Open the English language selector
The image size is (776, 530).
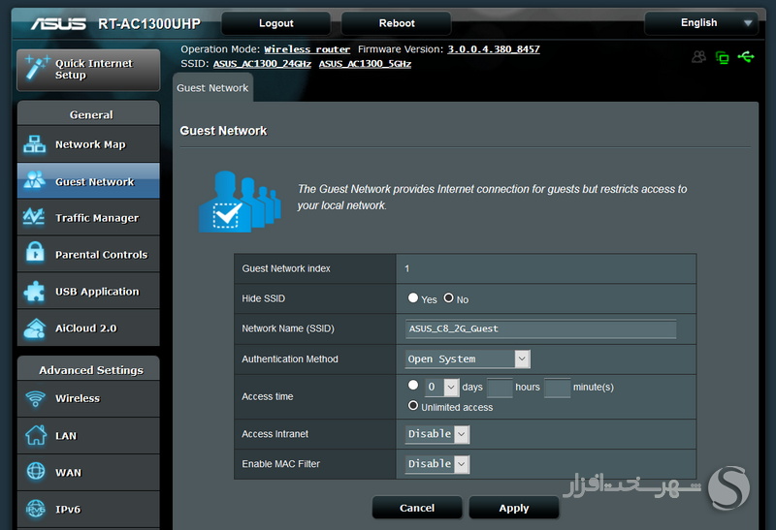point(701,22)
